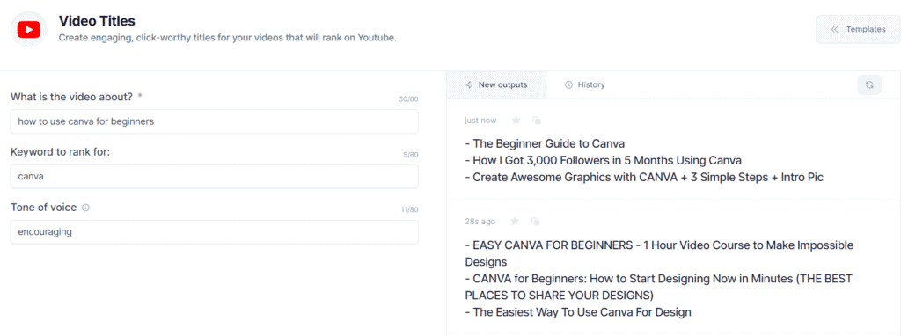
Task: Click the refresh outputs icon
Action: (x=869, y=84)
